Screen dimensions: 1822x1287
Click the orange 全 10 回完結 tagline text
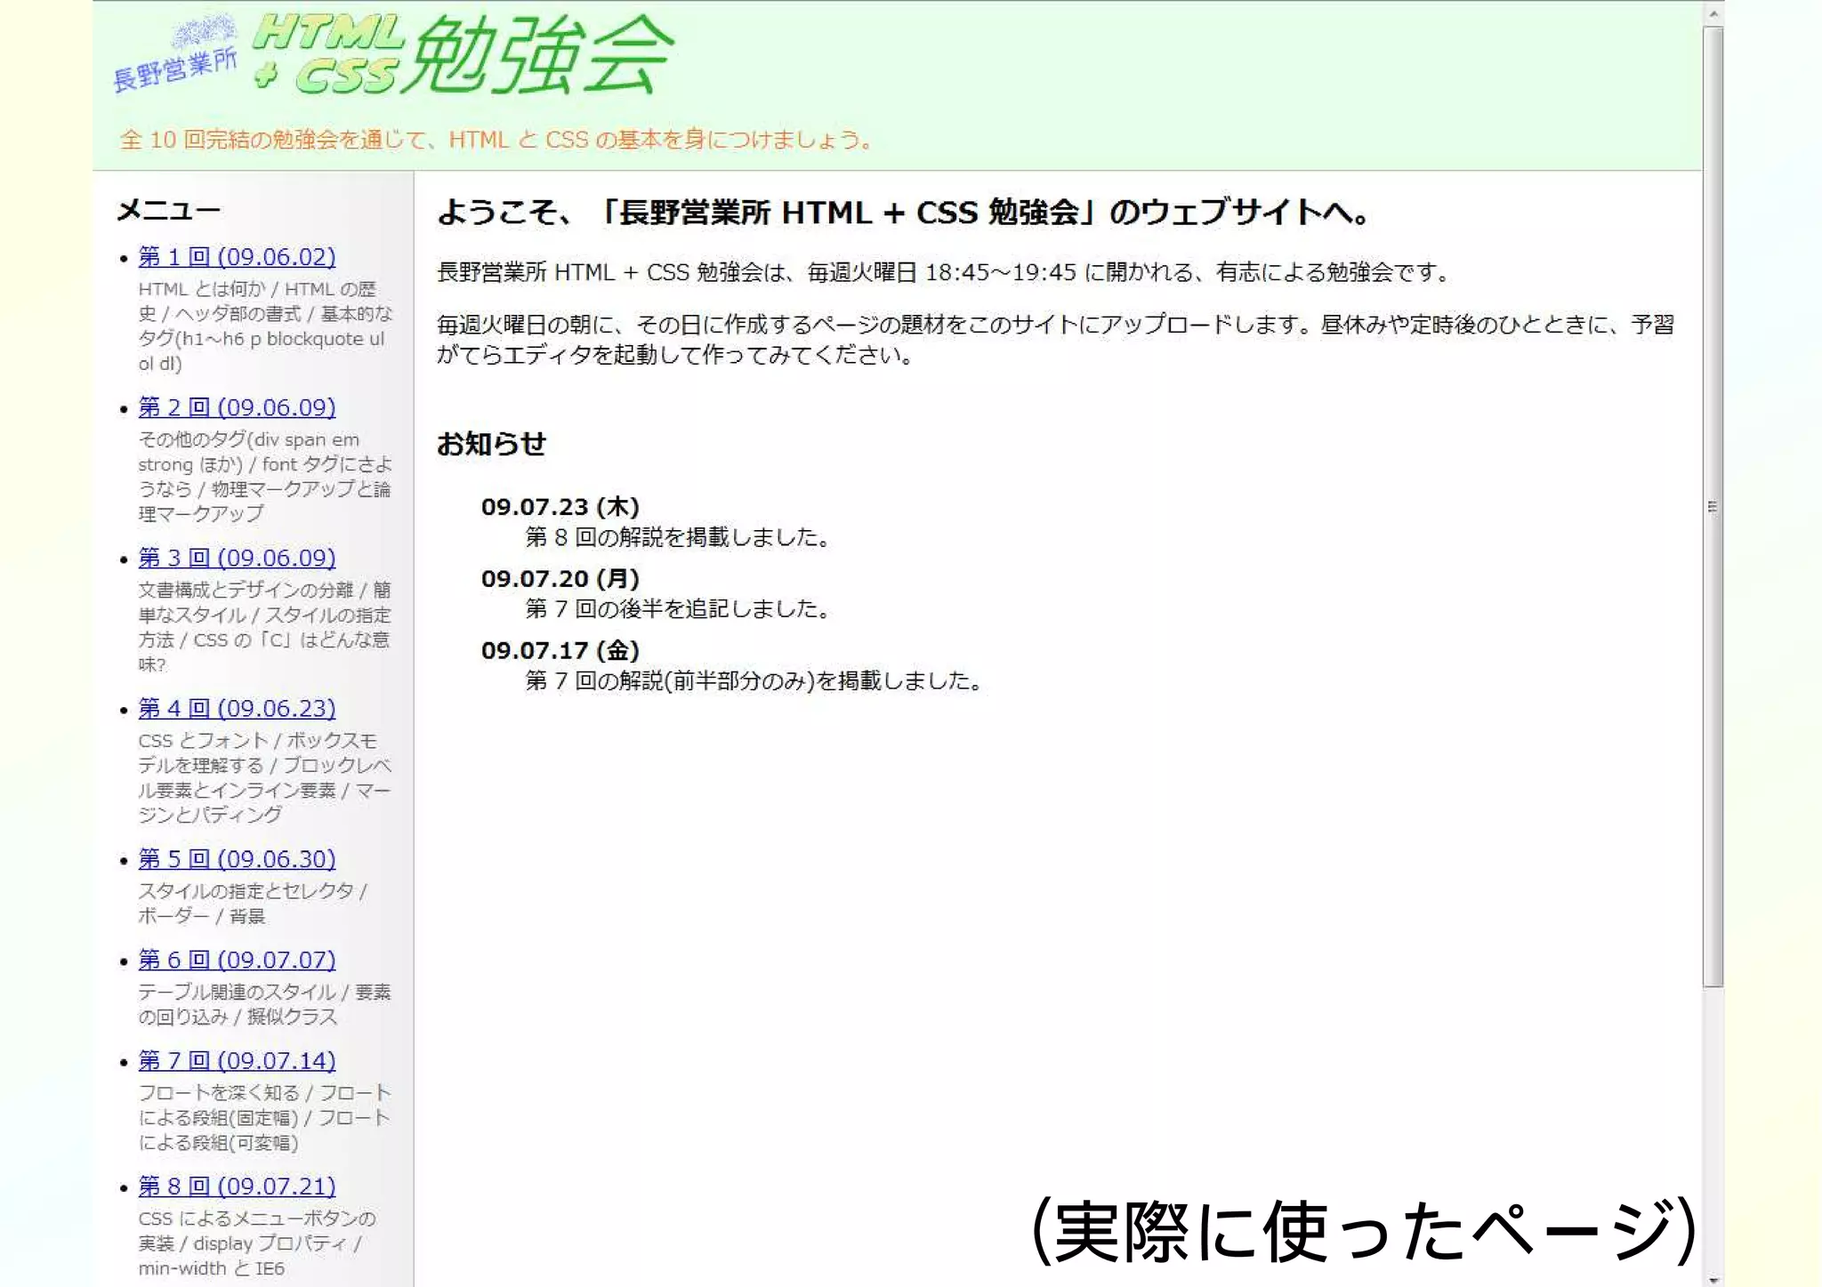[x=496, y=140]
